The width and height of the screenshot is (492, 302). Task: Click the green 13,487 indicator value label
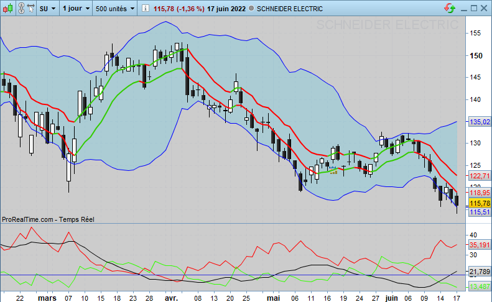coord(480,286)
